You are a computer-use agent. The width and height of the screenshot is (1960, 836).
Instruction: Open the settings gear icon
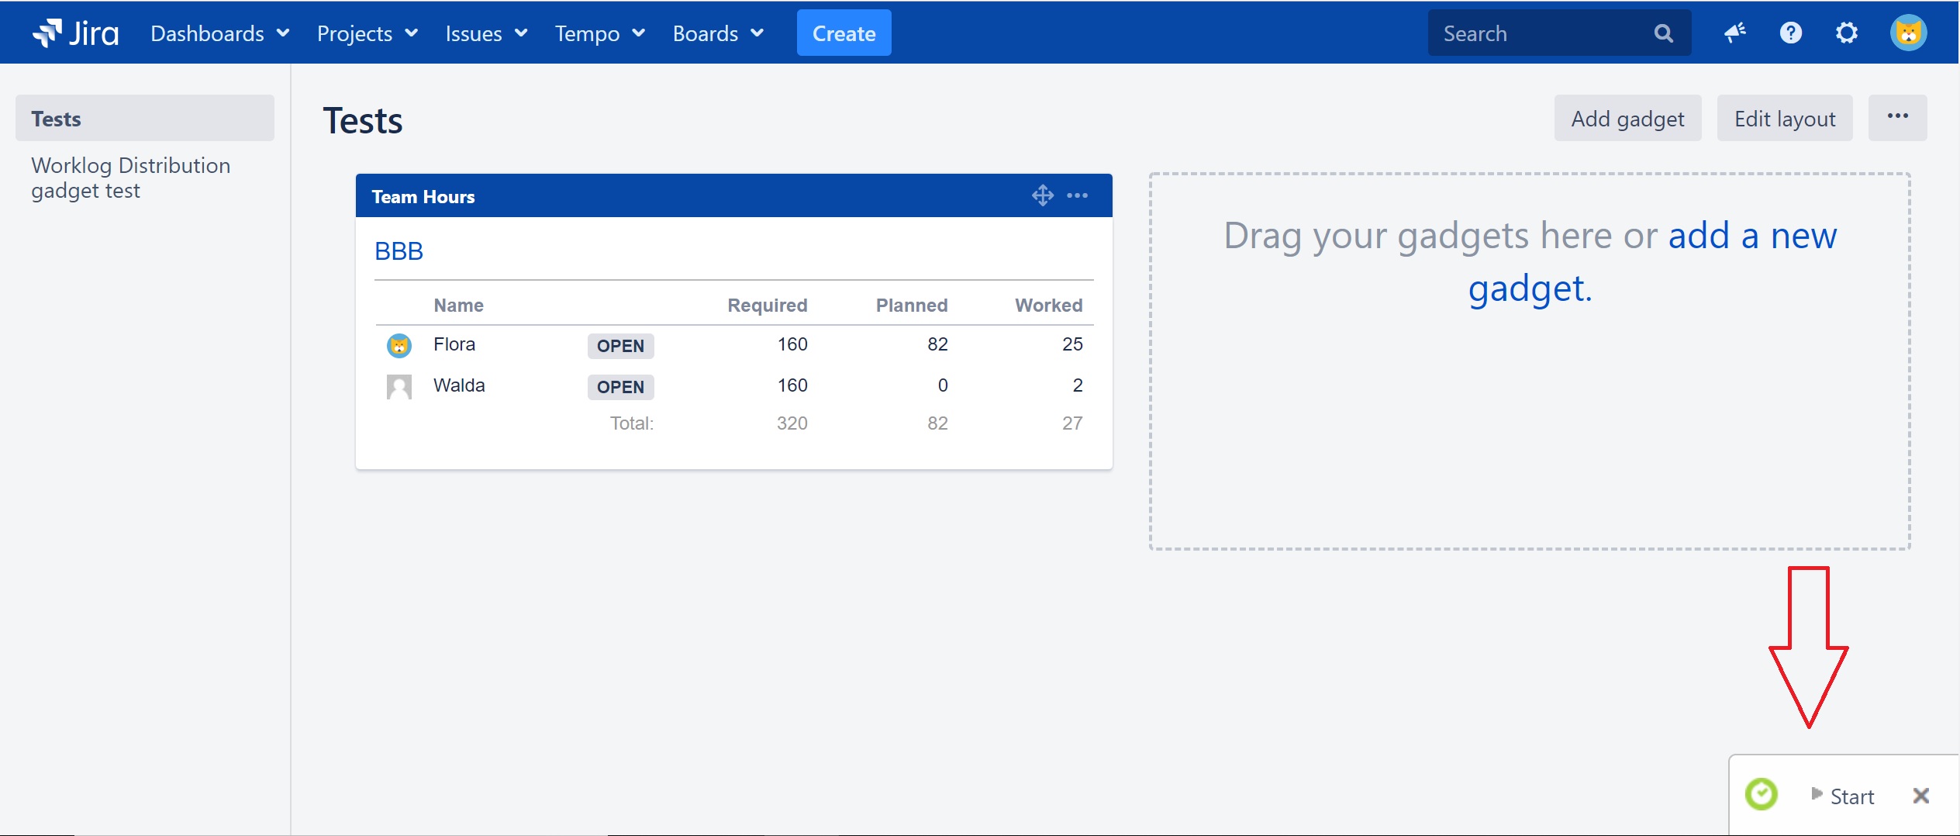coord(1847,33)
